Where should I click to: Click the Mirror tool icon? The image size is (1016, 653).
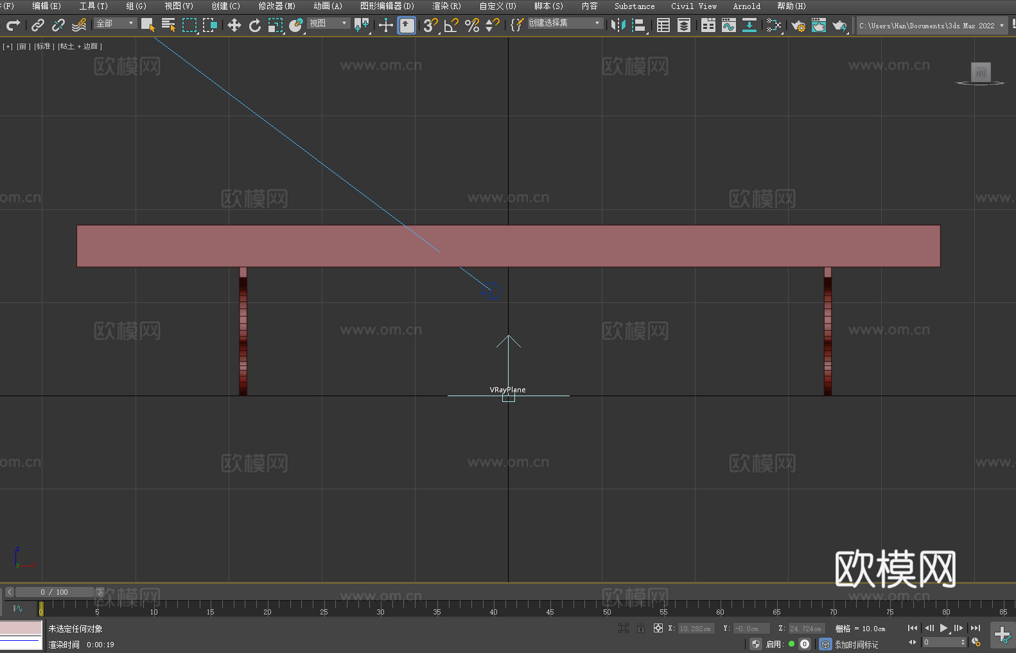click(x=618, y=25)
